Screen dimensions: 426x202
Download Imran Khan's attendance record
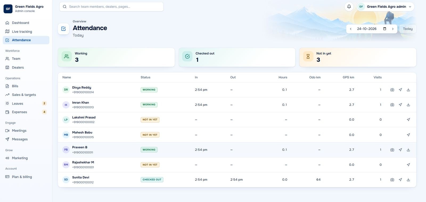(x=408, y=105)
